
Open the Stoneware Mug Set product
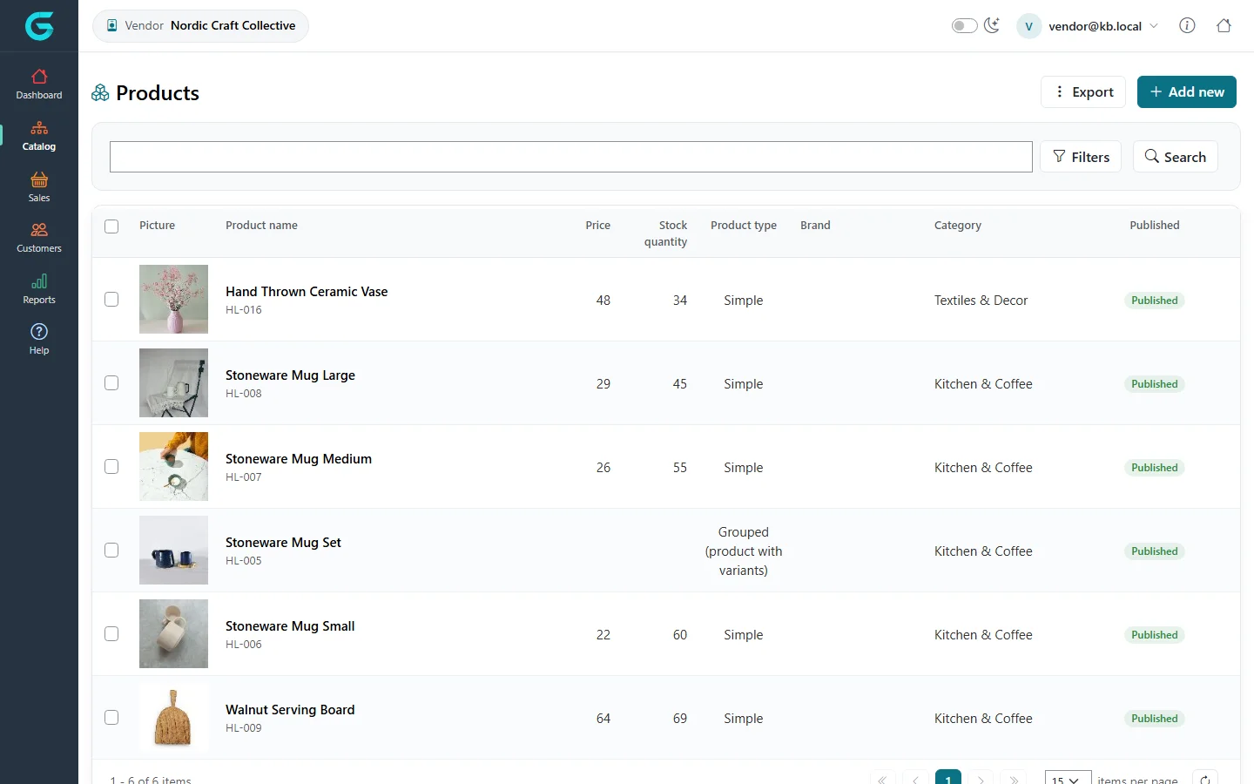[283, 543]
